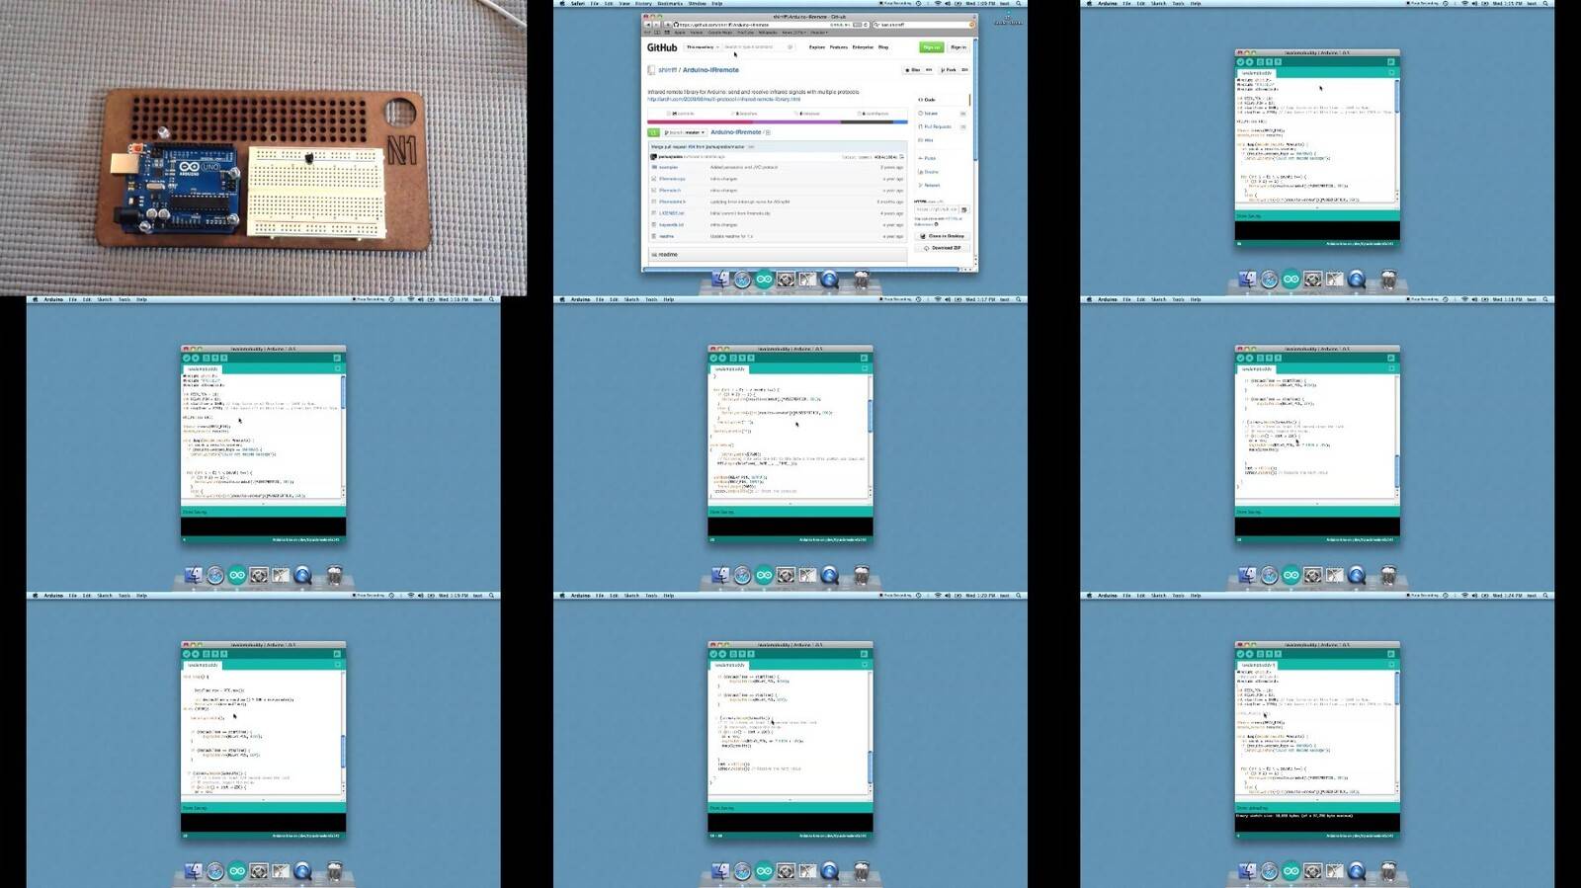1581x888 pixels.
Task: Click the Upload icon in the 1:15 PM Arduino window
Action: (x=1249, y=61)
